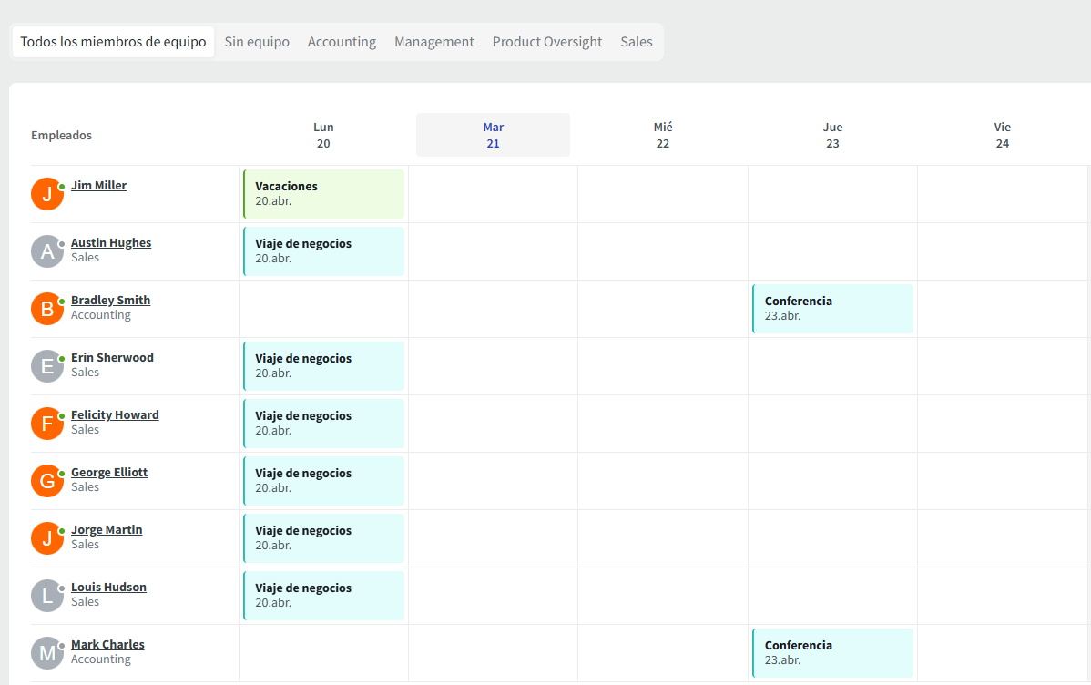Open Bradley Smith's Conferencia event
The width and height of the screenshot is (1091, 685).
click(x=832, y=309)
